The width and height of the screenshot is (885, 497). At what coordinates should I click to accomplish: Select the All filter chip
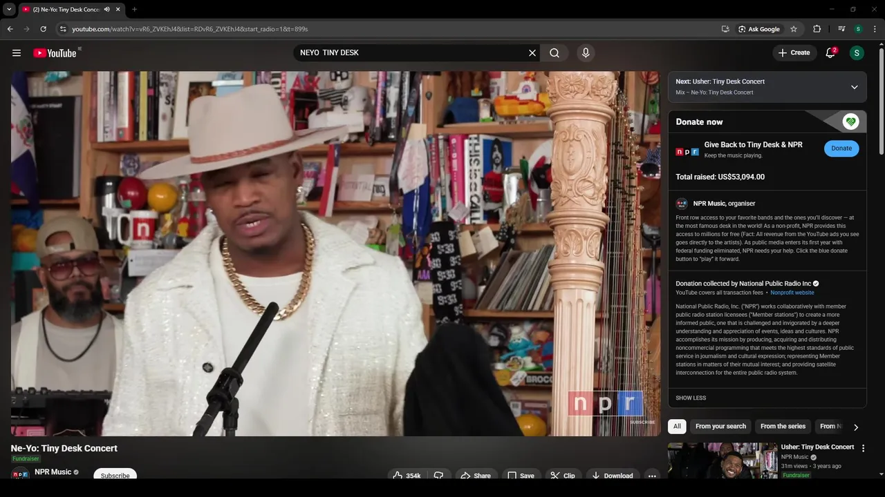point(677,427)
